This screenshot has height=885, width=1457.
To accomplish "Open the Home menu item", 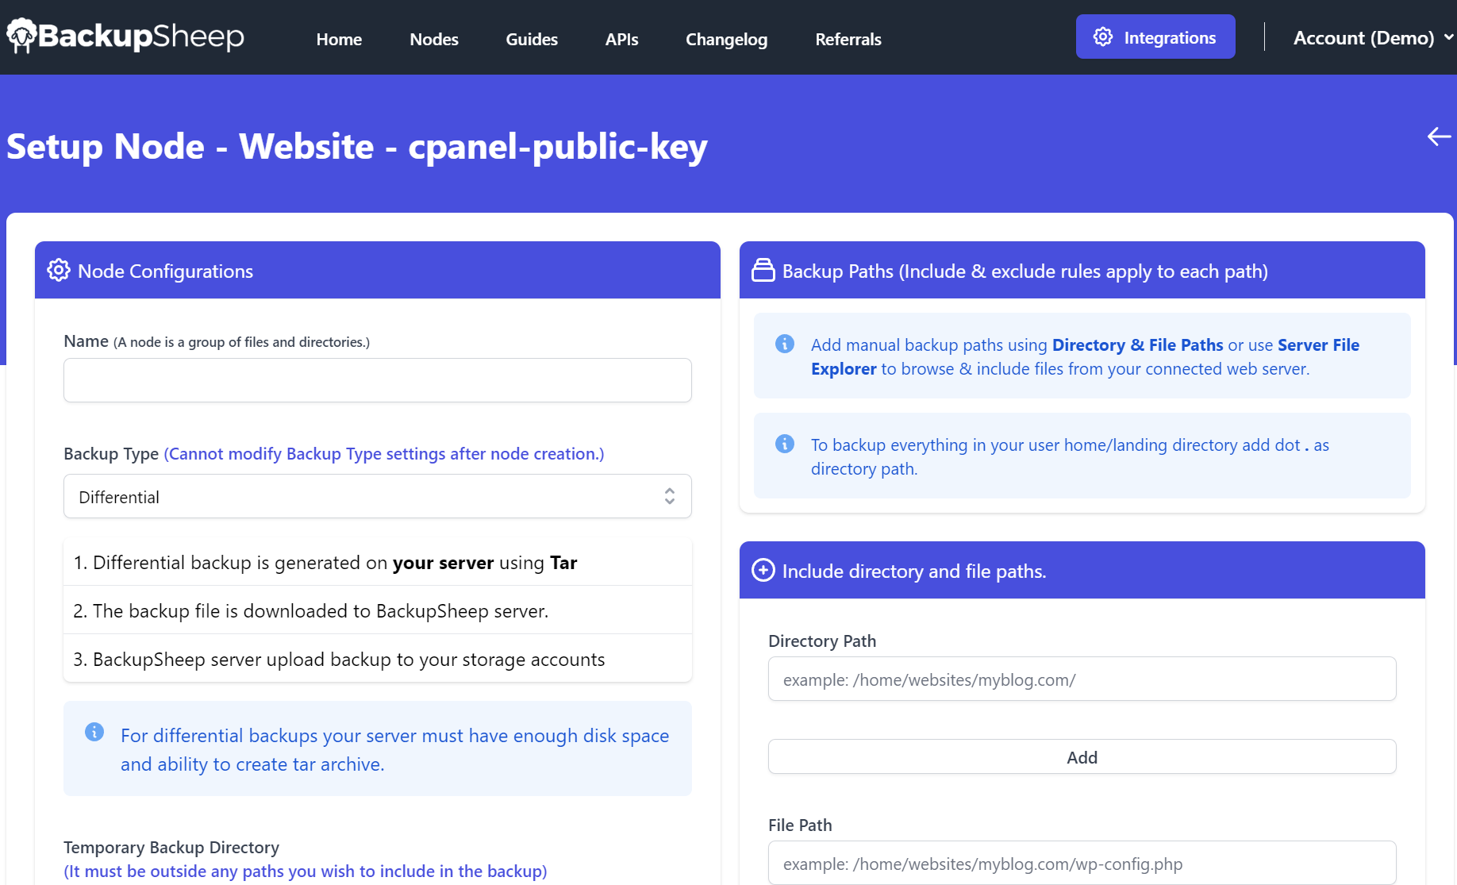I will click(x=339, y=39).
